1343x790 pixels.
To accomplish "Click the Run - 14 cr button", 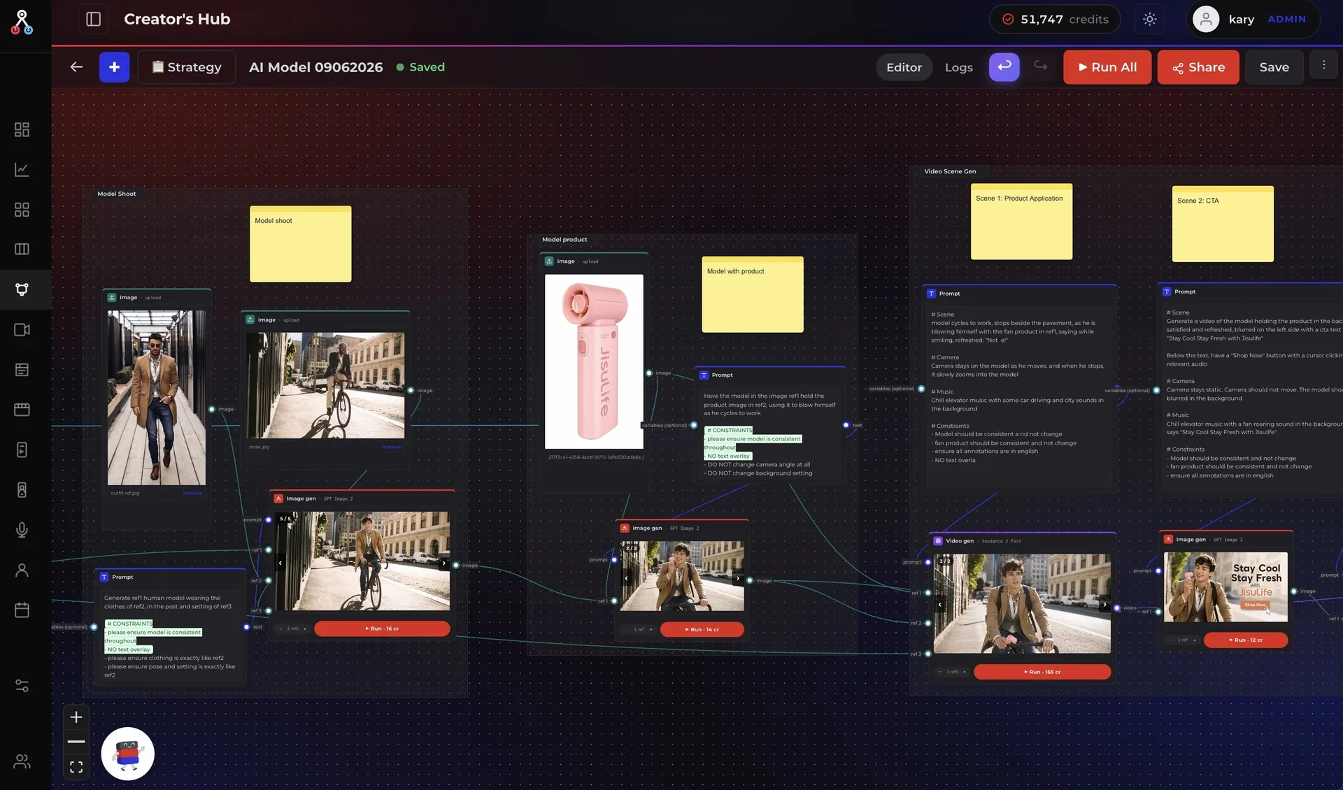I will pyautogui.click(x=702, y=629).
